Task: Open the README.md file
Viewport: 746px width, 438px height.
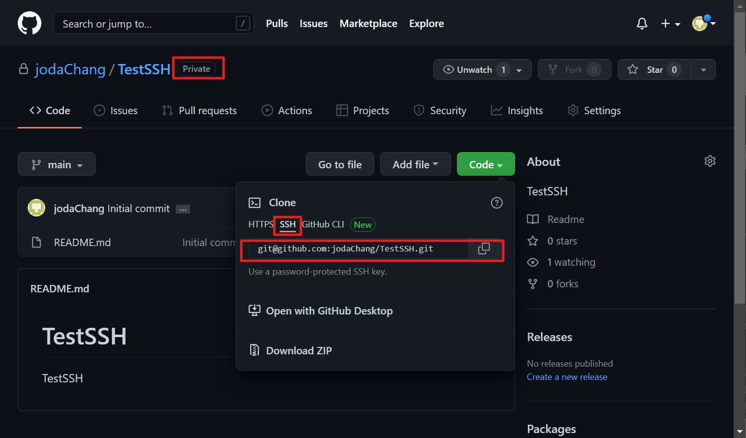Action: coord(82,243)
